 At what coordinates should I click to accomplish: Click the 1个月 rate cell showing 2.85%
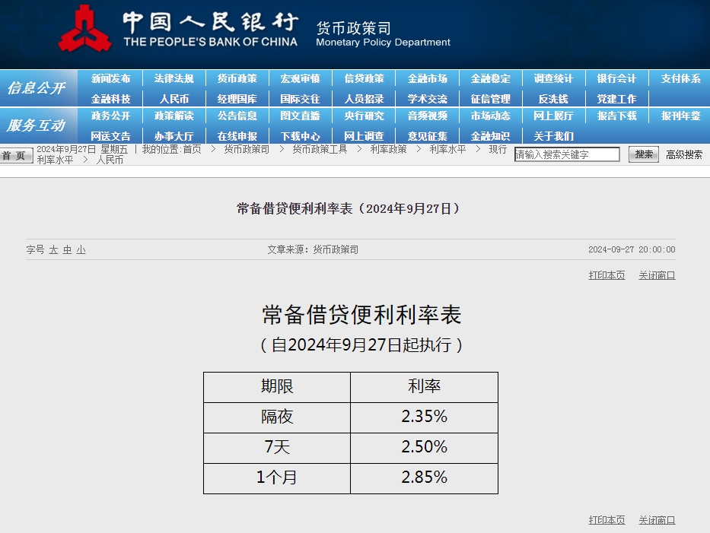tap(425, 477)
